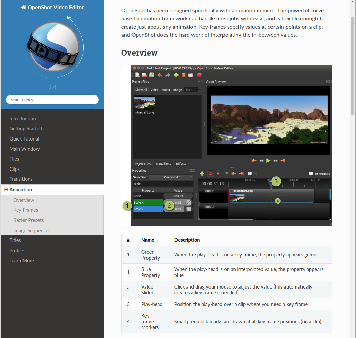The height and width of the screenshot is (338, 356).
Task: Expand the Track 4 header arrow
Action: tap(202, 191)
